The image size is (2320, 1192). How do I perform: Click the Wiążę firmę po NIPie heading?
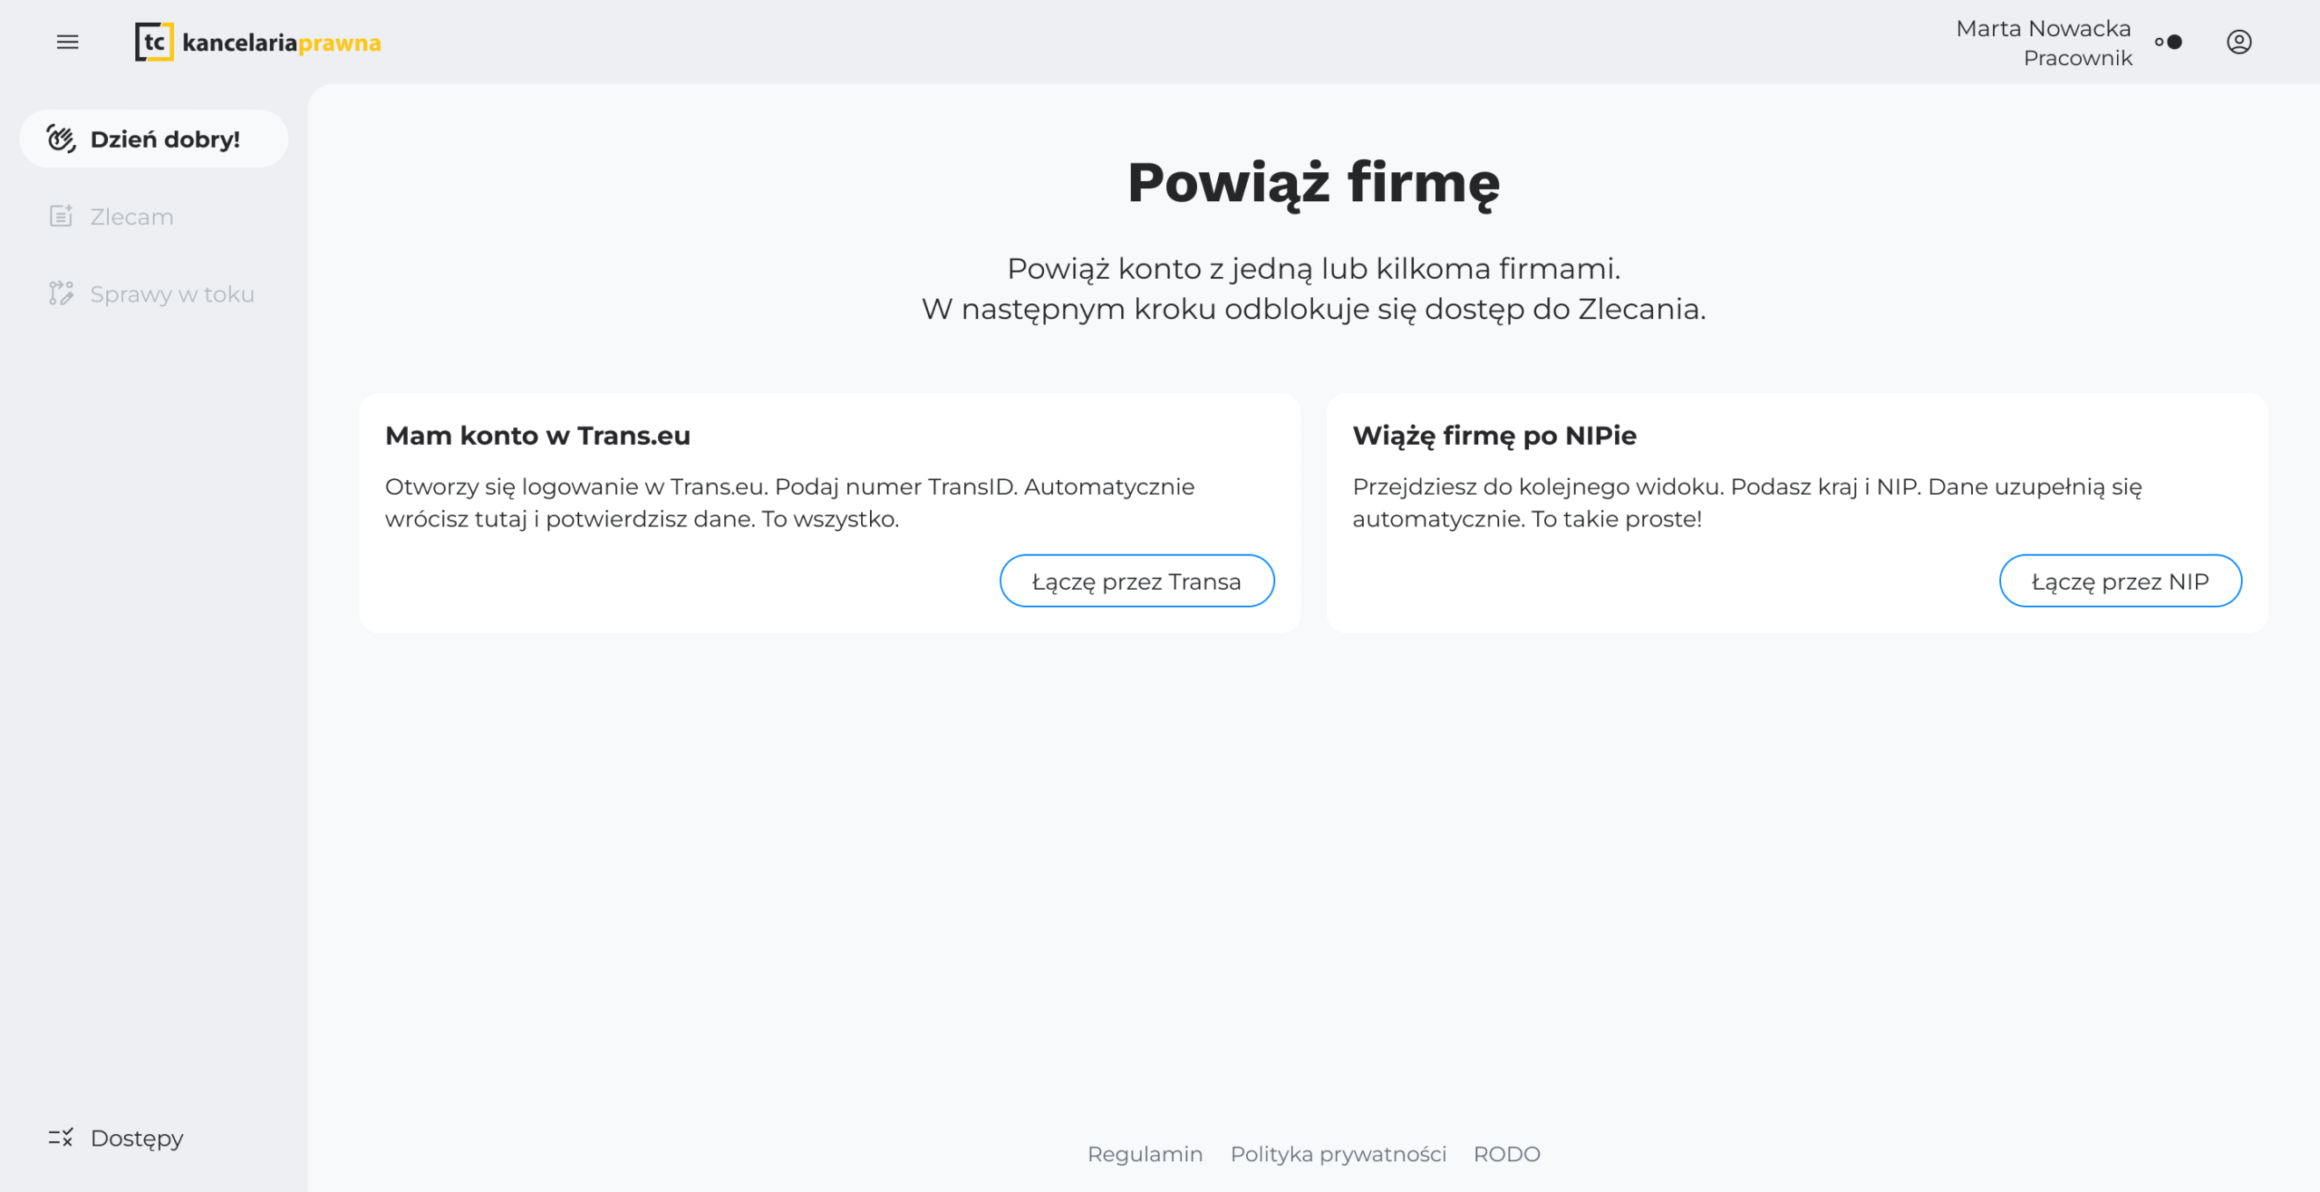click(1494, 436)
